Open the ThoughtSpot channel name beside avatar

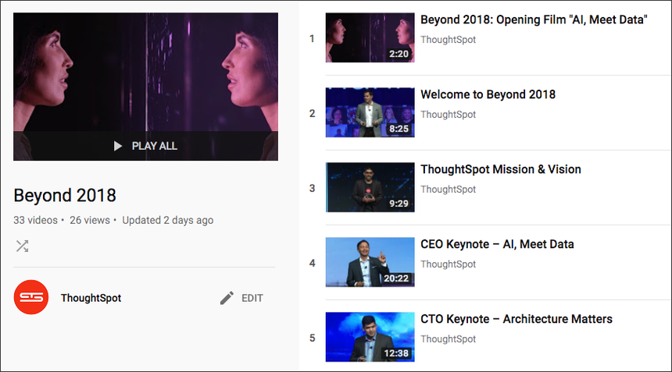[x=91, y=298]
